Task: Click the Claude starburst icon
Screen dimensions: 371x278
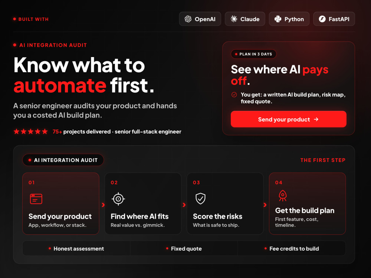Action: pos(234,19)
